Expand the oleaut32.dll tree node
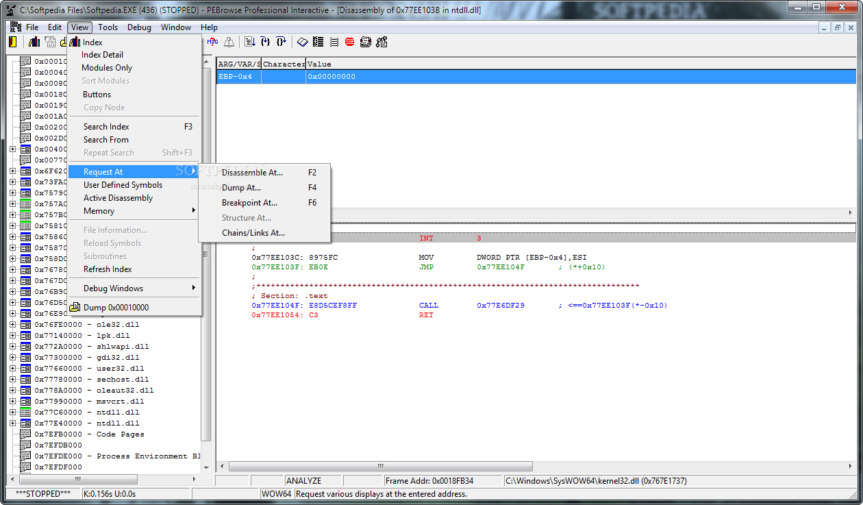This screenshot has width=863, height=505. (x=12, y=391)
